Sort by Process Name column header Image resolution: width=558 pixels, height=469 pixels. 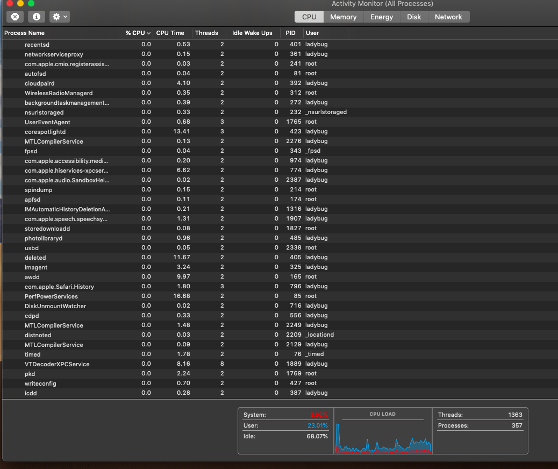point(56,33)
